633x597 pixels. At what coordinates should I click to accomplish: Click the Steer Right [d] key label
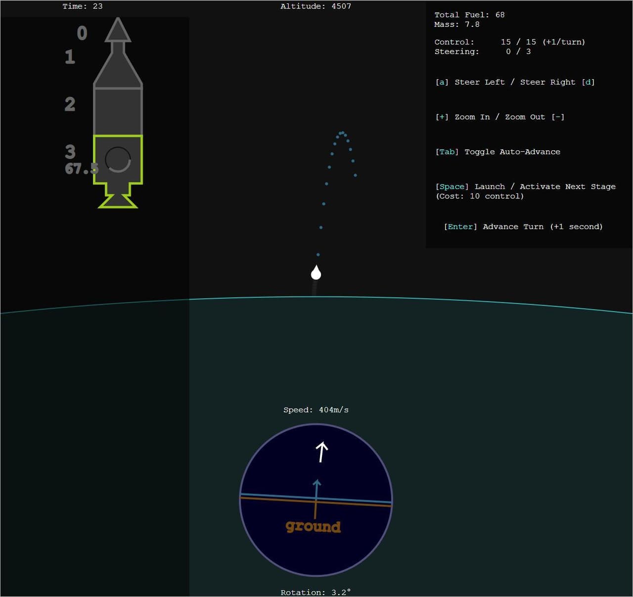[x=557, y=82]
